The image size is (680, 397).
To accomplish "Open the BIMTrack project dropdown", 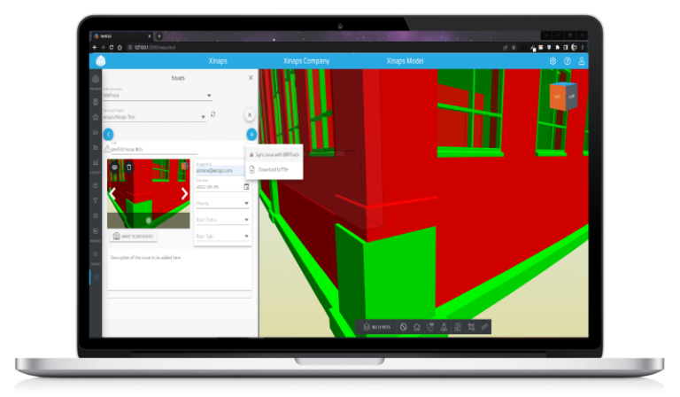I will point(154,116).
